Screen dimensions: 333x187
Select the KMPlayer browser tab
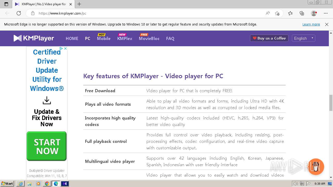[x=43, y=4]
